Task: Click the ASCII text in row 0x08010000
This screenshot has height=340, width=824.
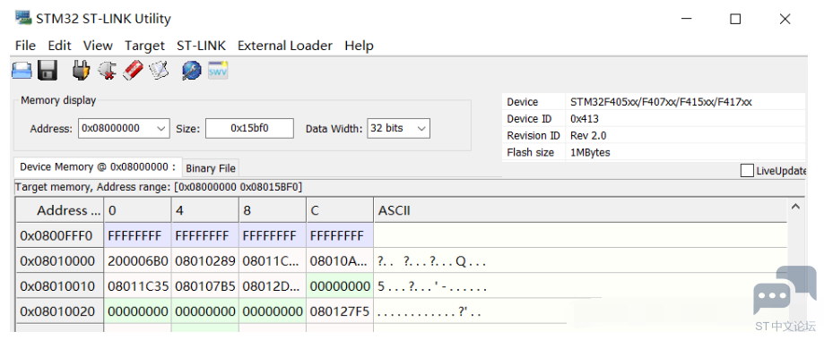Action: pos(431,260)
